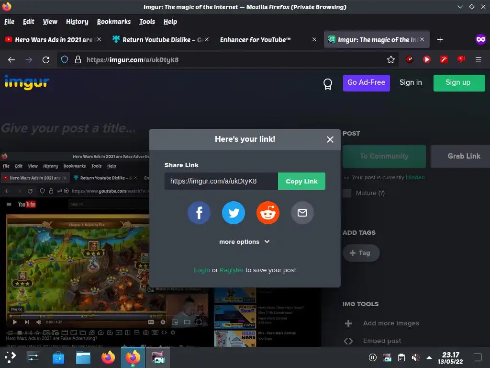This screenshot has width=490, height=368.
Task: Click Embed post option
Action: (382, 341)
